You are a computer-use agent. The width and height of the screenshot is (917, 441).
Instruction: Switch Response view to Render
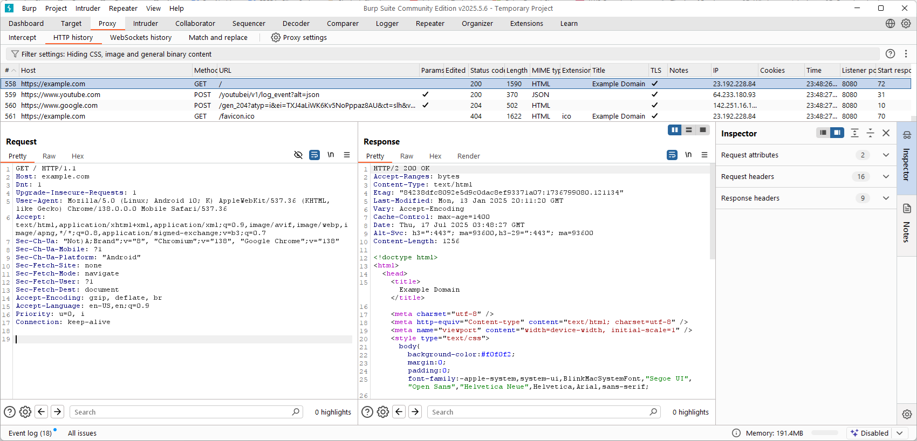pyautogui.click(x=469, y=156)
